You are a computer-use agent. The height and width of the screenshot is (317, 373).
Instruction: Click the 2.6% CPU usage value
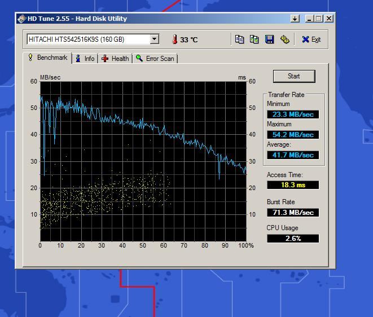[x=293, y=238]
